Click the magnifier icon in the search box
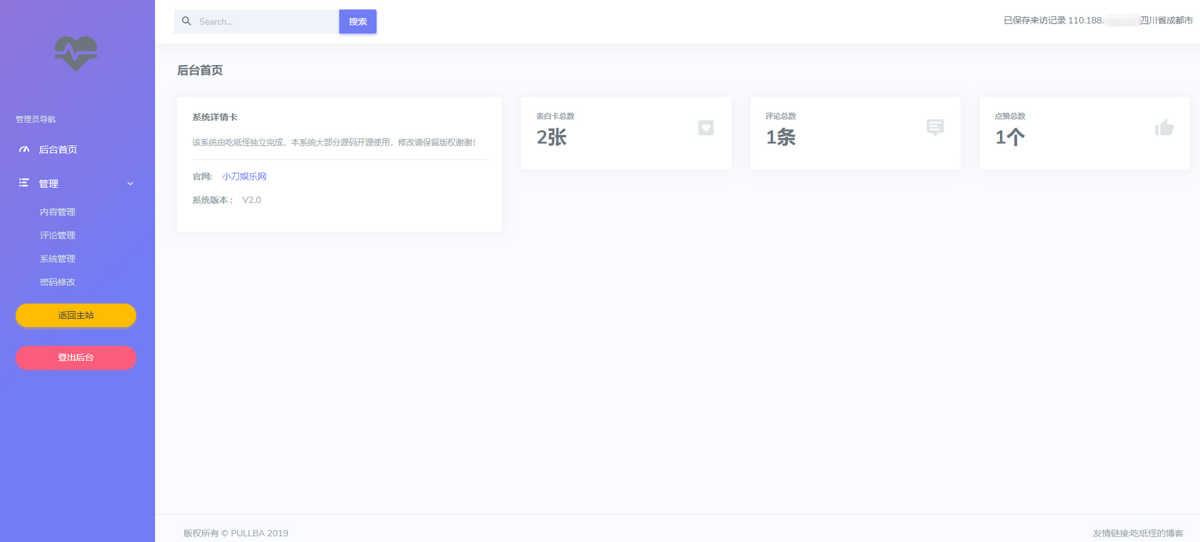The image size is (1200, 542). 187,22
